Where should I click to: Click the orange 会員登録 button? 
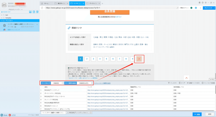(110, 12)
